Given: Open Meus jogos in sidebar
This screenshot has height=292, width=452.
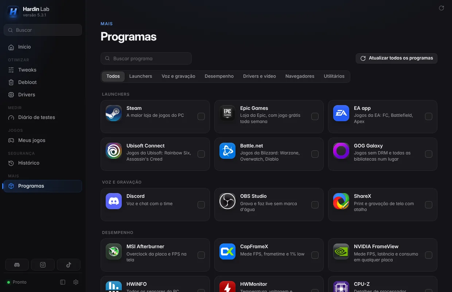Looking at the screenshot, I should 43,141.
